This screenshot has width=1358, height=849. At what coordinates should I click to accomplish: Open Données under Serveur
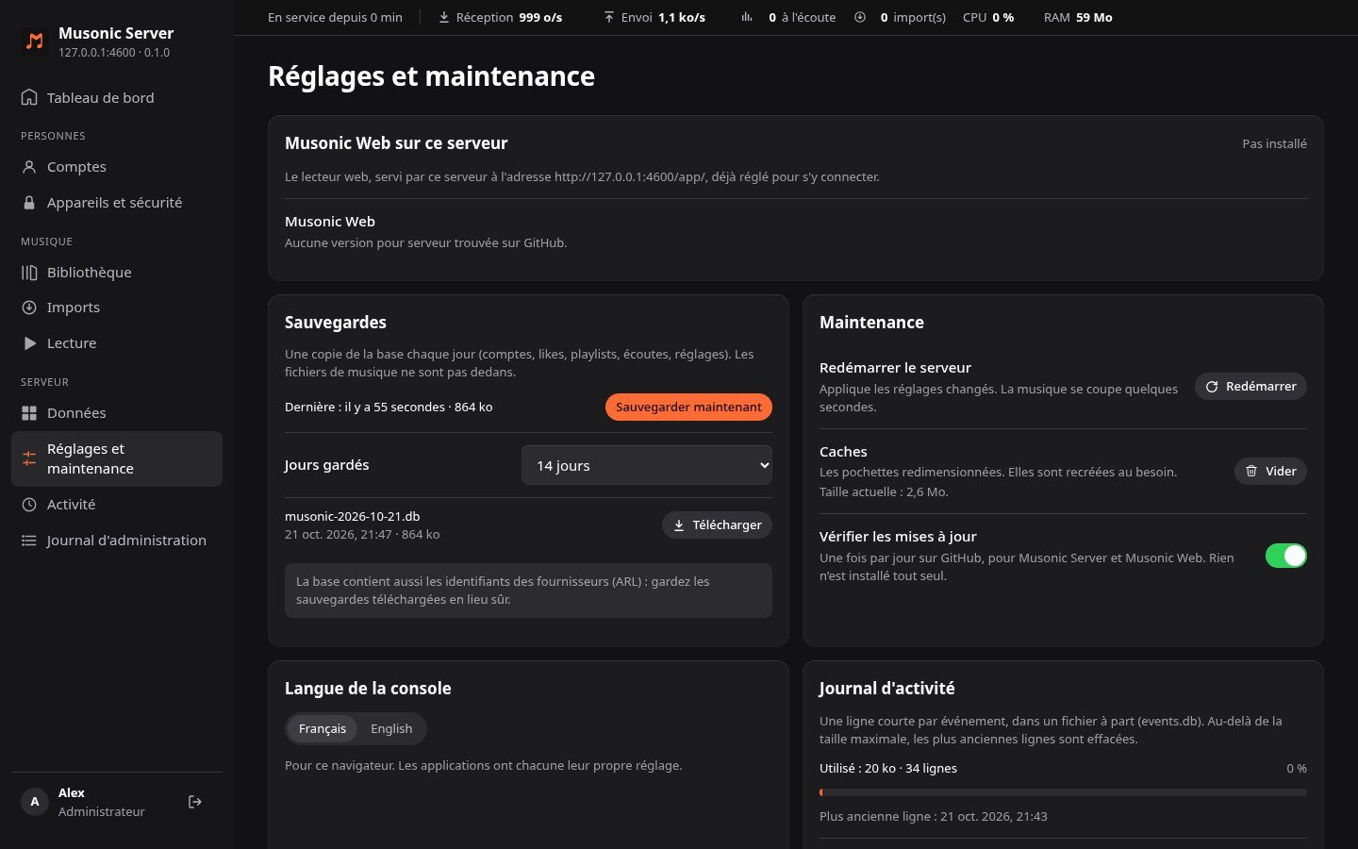pos(117,413)
